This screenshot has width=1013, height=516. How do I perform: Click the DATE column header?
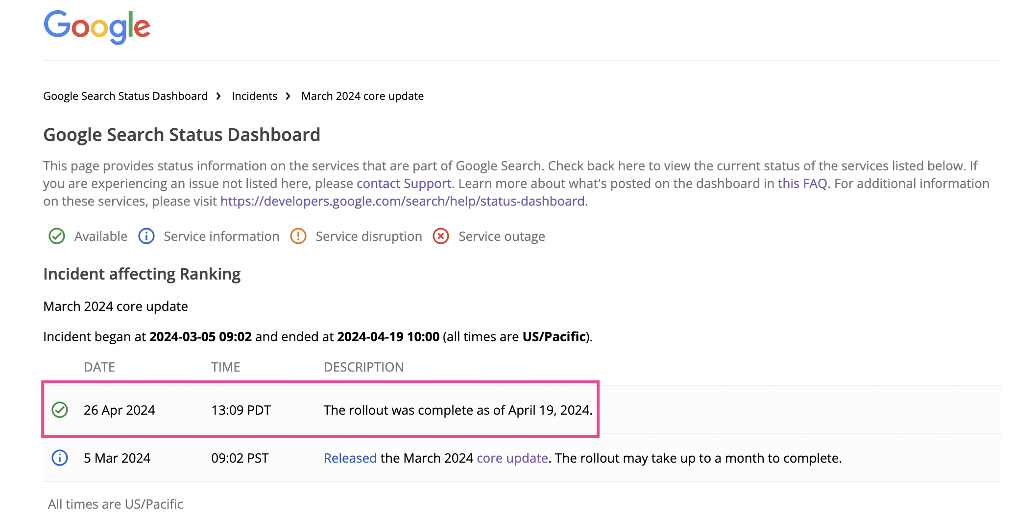99,367
